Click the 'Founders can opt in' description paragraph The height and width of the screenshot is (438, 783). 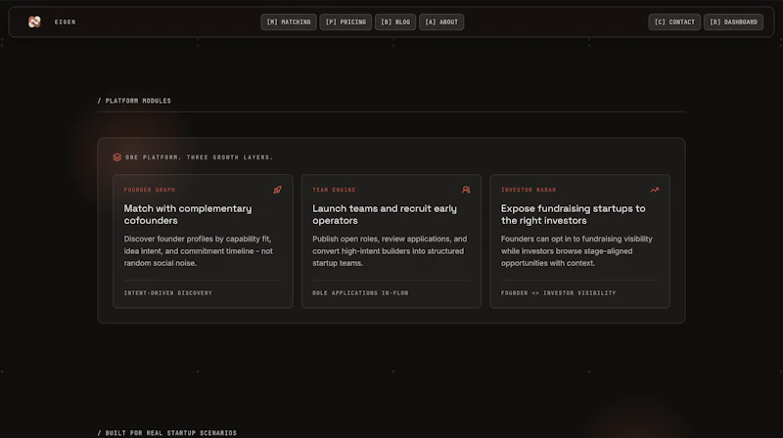pyautogui.click(x=576, y=251)
